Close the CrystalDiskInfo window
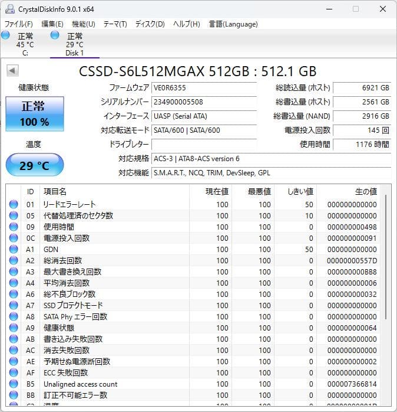Viewport: 397px width, 412px height. 383,9
